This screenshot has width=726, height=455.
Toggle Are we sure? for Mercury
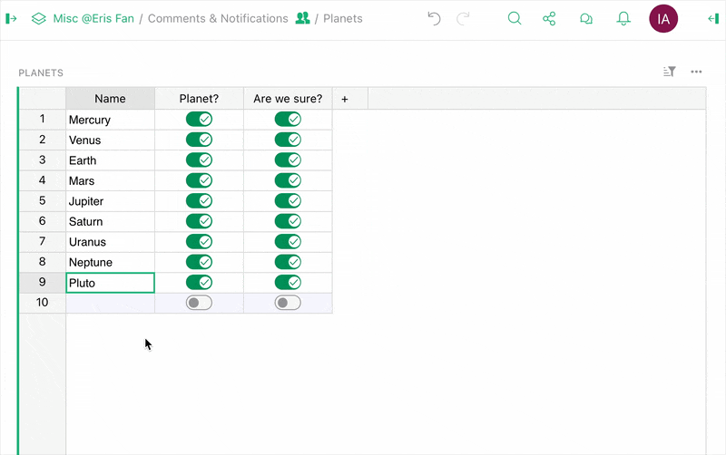click(288, 120)
